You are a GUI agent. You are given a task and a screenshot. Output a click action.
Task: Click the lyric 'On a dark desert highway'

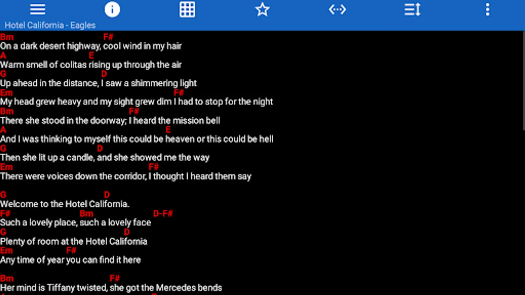pos(50,46)
